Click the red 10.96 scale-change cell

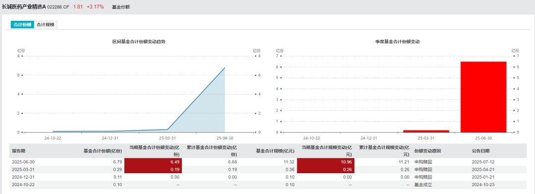[x=326, y=162]
